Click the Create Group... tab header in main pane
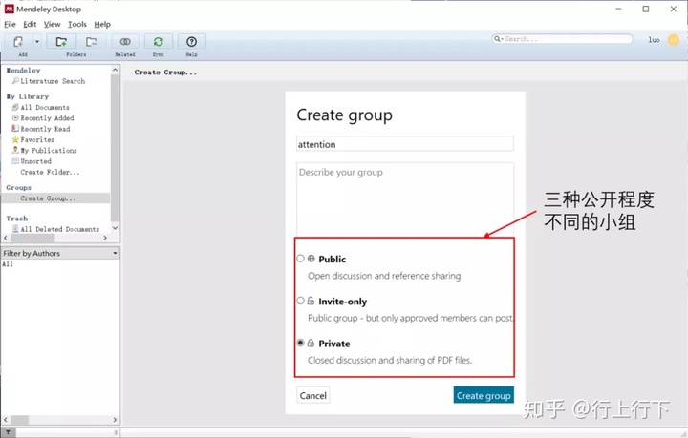The image size is (688, 438). pos(165,73)
